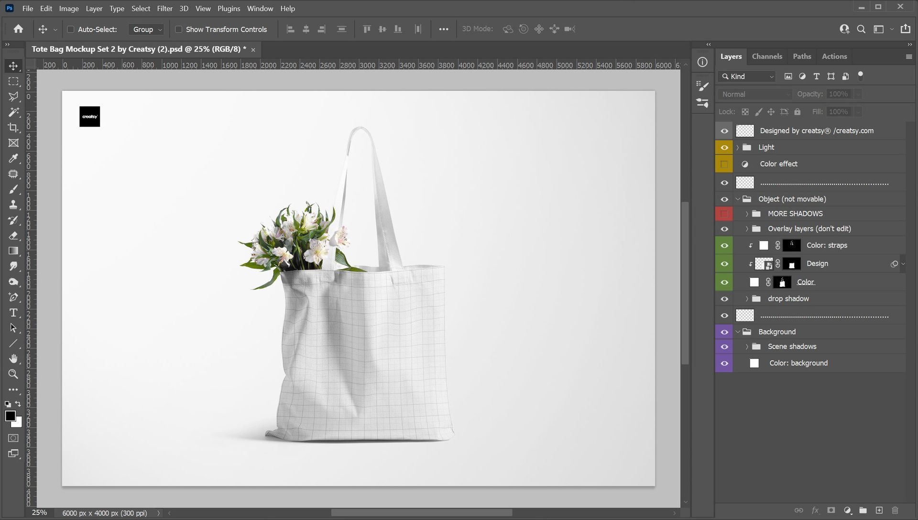The width and height of the screenshot is (918, 520).
Task: Select the Move tool in toolbar
Action: [13, 66]
